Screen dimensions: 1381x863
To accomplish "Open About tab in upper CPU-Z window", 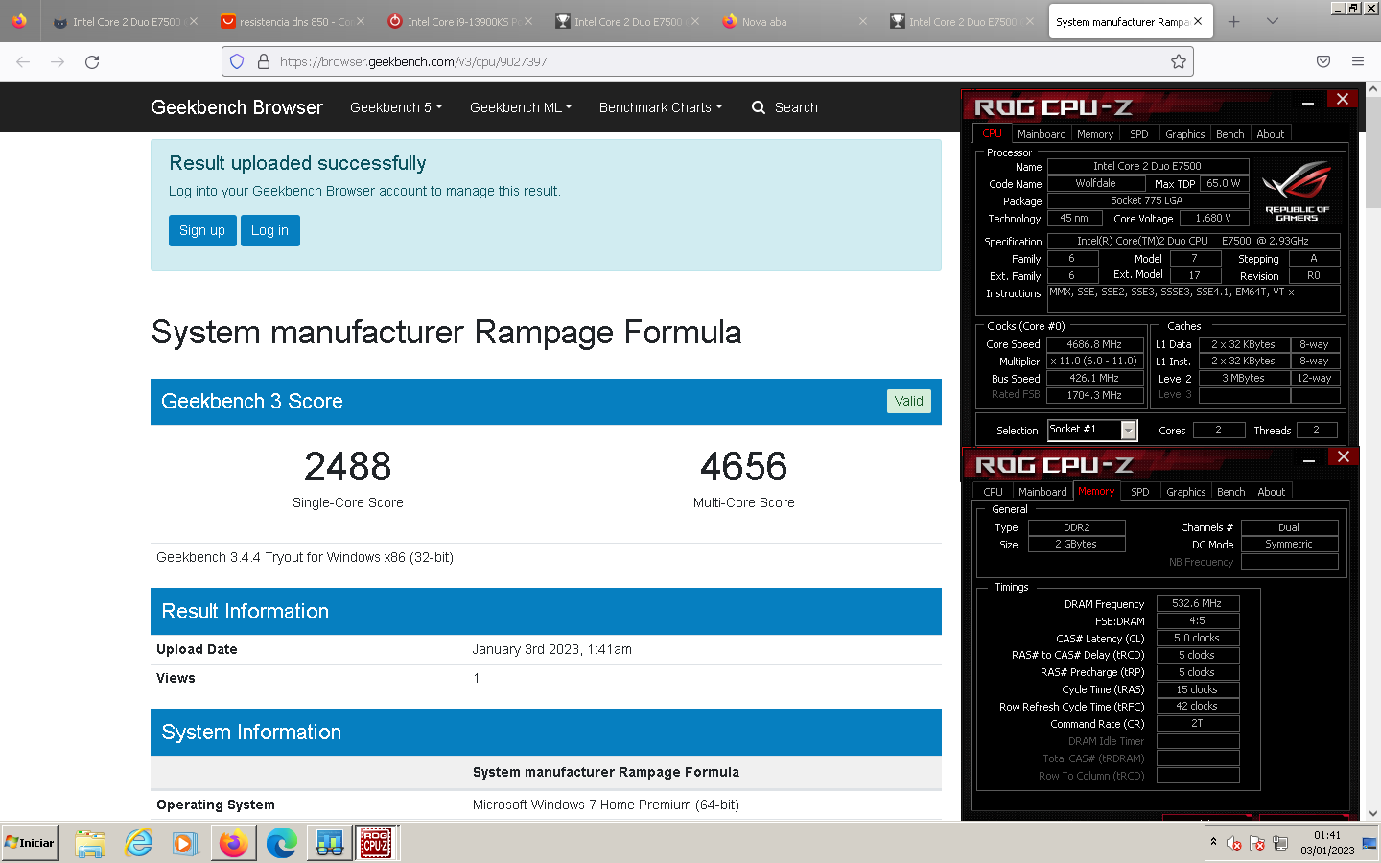I will [1271, 134].
